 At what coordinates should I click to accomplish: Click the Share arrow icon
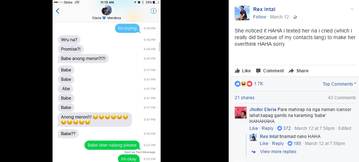291,71
